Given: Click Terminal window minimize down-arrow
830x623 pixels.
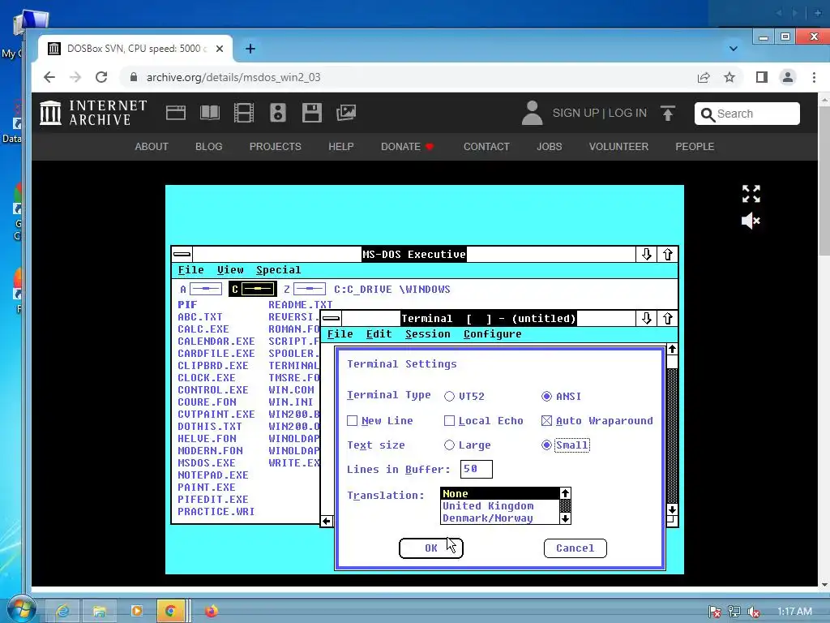Looking at the screenshot, I should [x=646, y=318].
